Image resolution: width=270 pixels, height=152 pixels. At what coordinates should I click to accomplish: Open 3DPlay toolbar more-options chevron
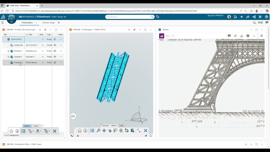[254, 36]
